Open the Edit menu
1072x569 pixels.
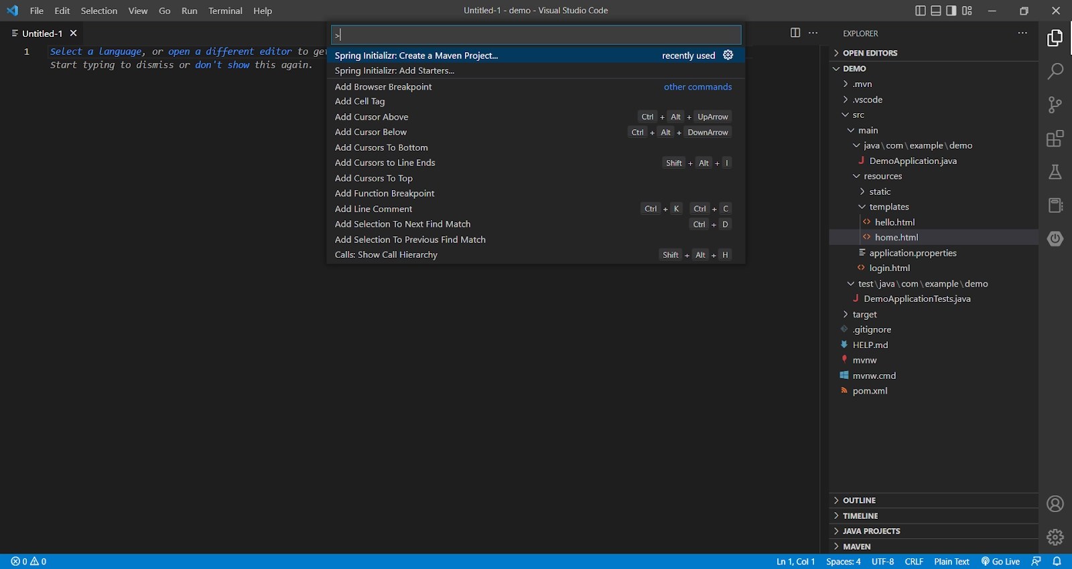point(62,11)
